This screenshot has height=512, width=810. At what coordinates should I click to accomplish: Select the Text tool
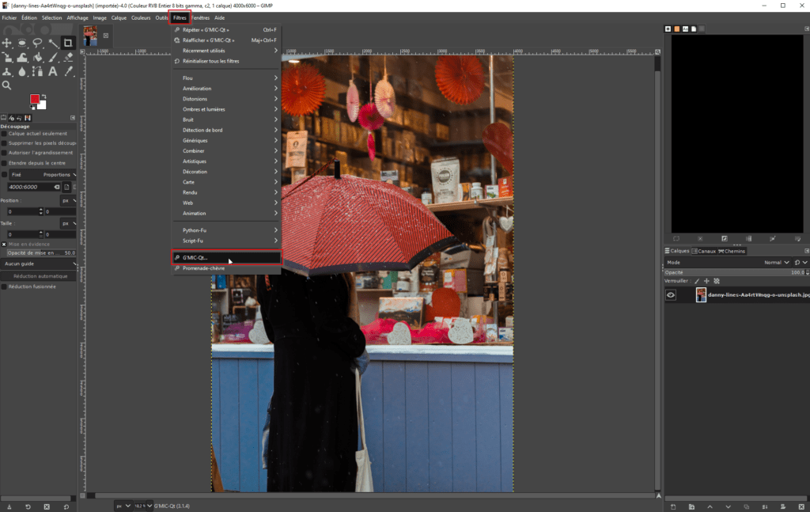52,73
